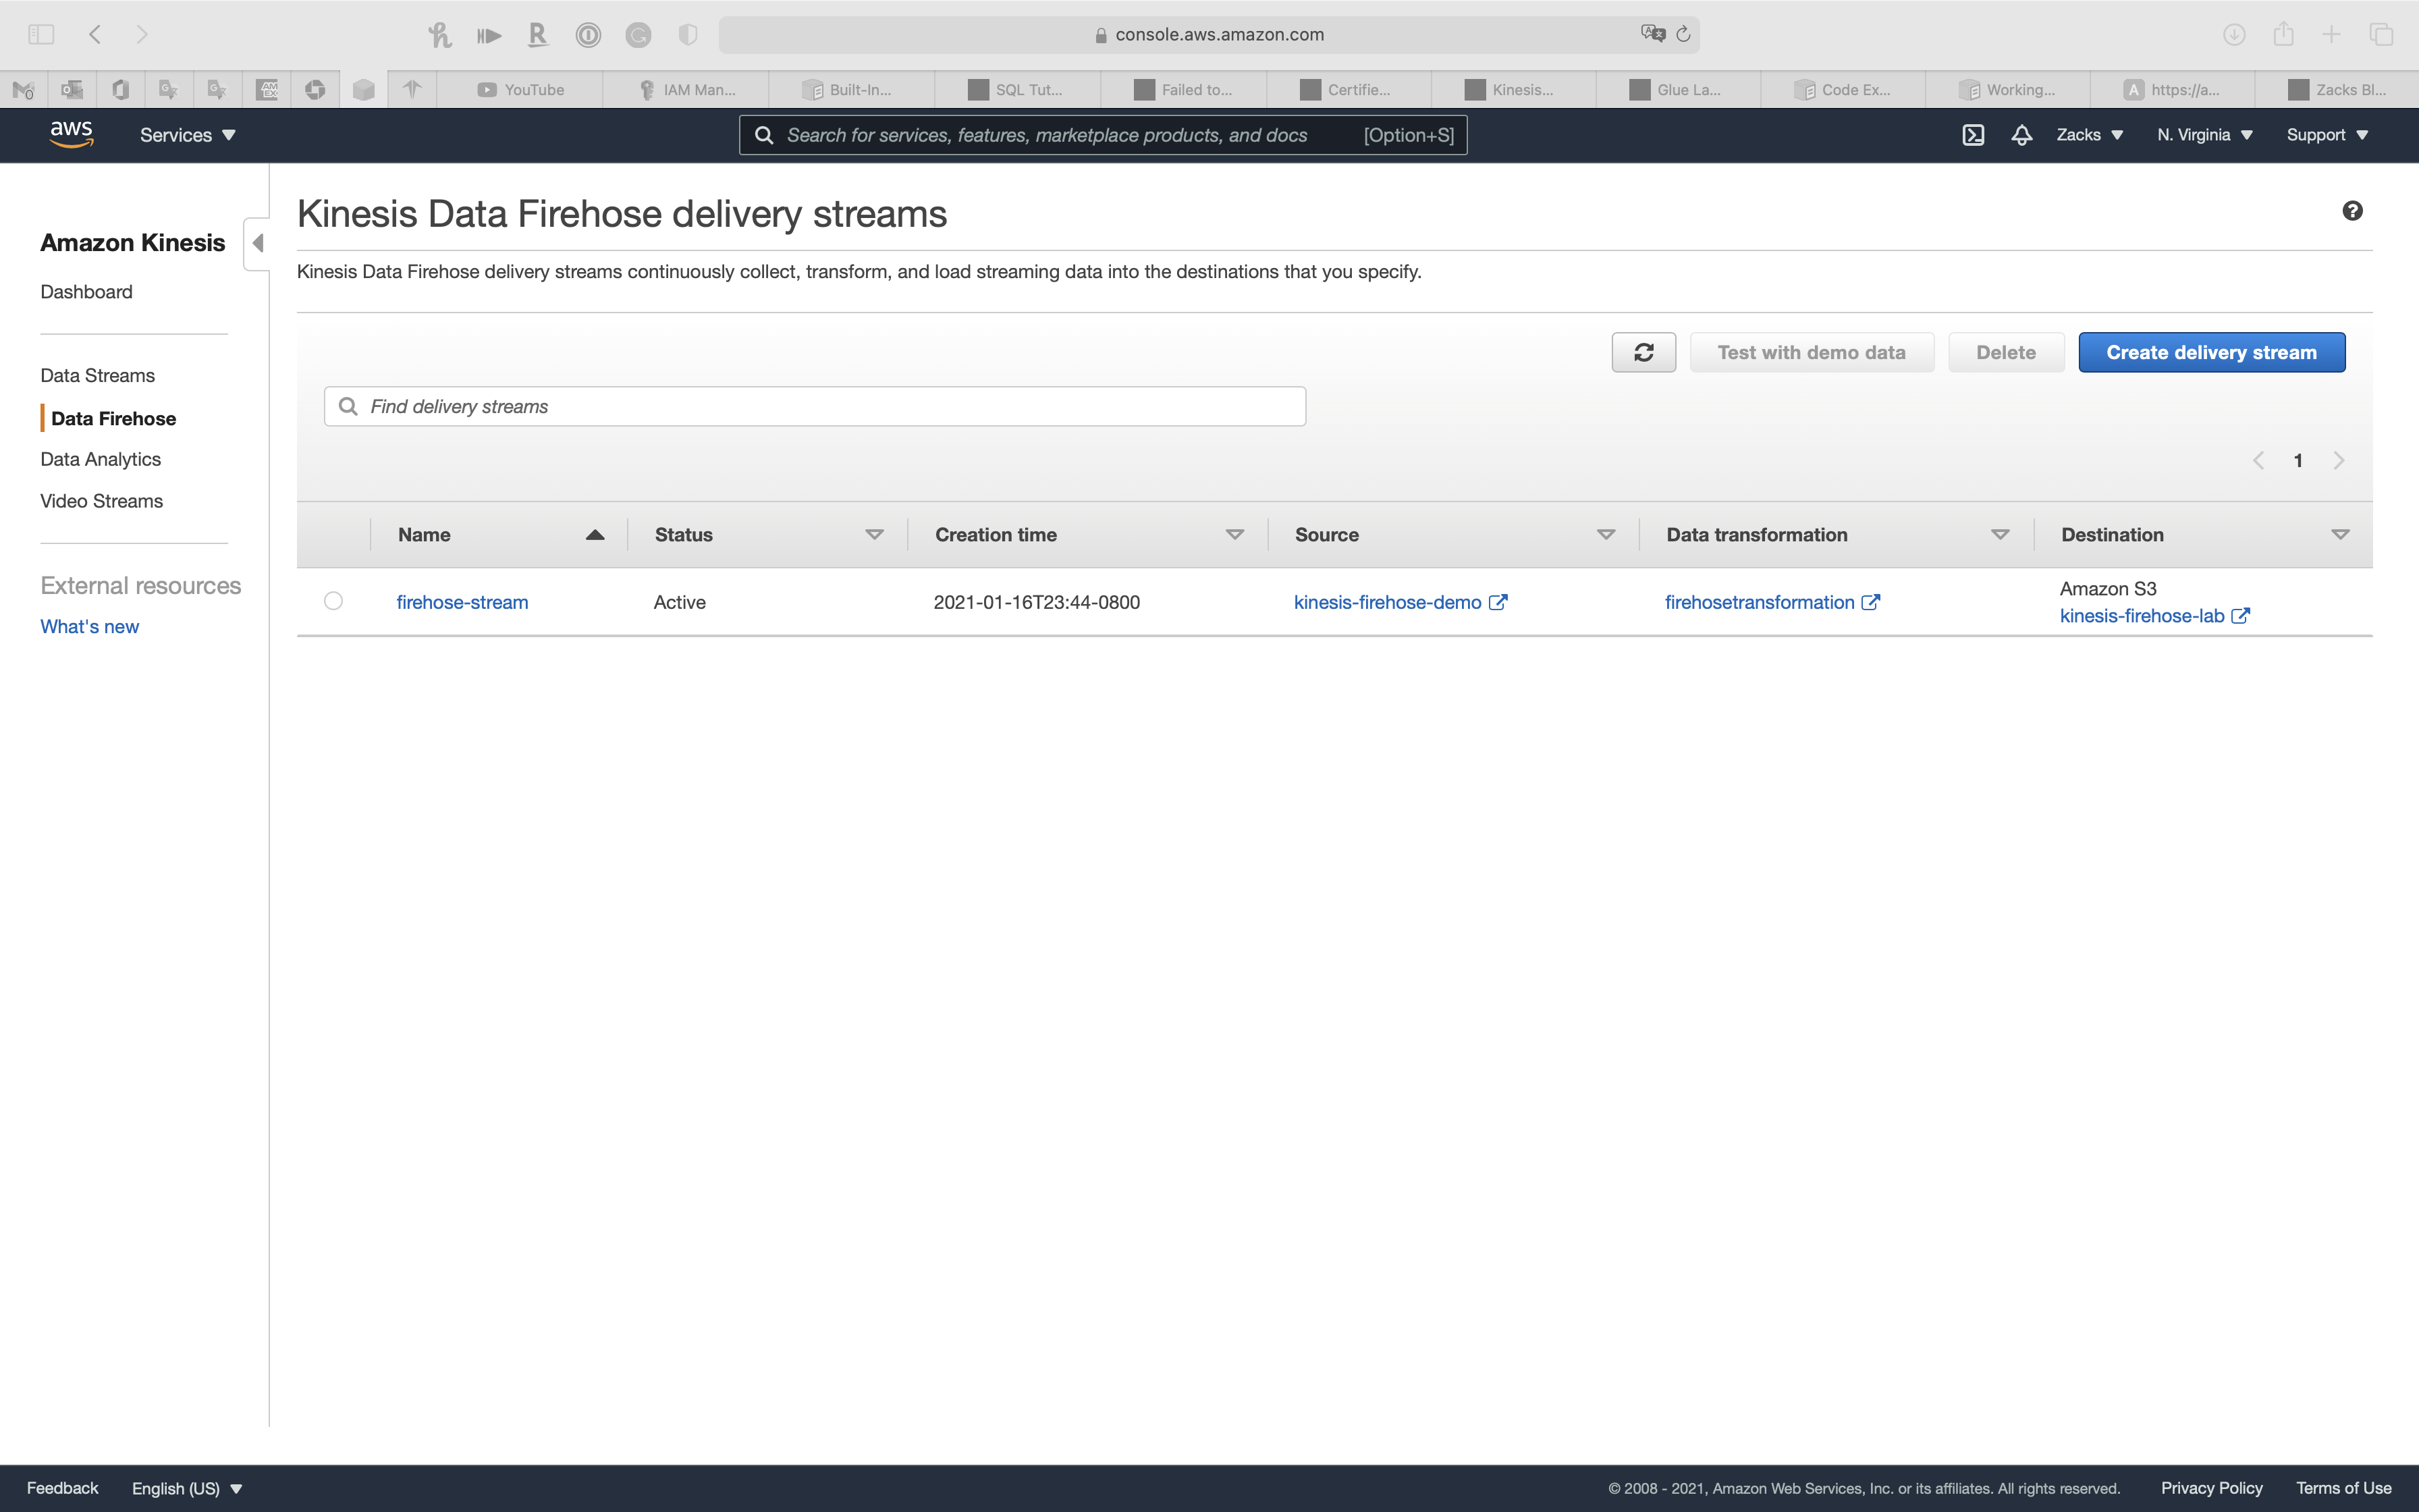
Task: Go to Data Streams in sidebar
Action: pos(97,375)
